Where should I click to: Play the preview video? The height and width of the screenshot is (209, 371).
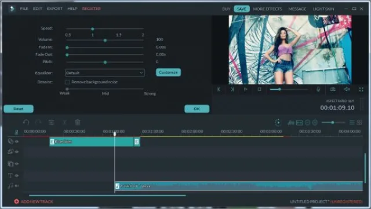246,89
